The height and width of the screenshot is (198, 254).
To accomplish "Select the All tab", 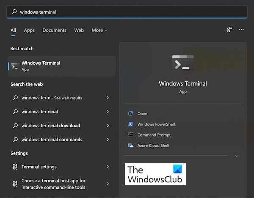I will [x=13, y=30].
